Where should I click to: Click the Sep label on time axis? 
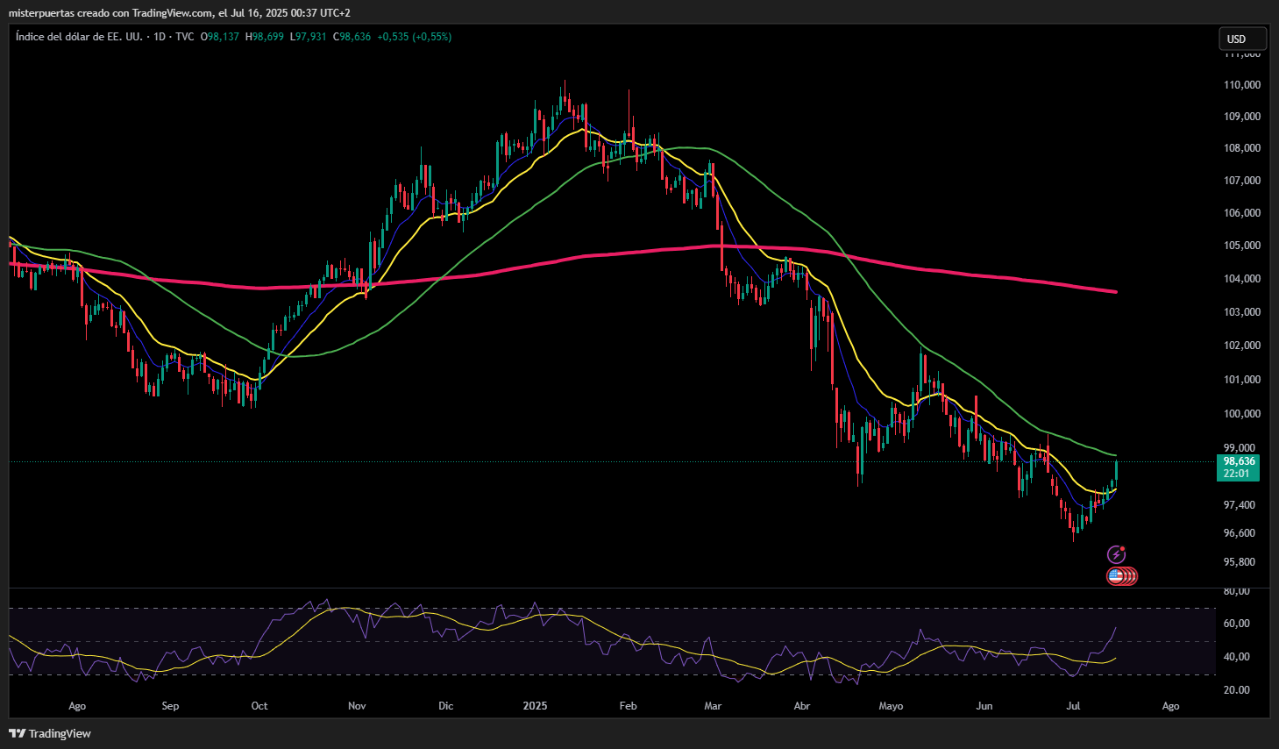click(x=170, y=706)
